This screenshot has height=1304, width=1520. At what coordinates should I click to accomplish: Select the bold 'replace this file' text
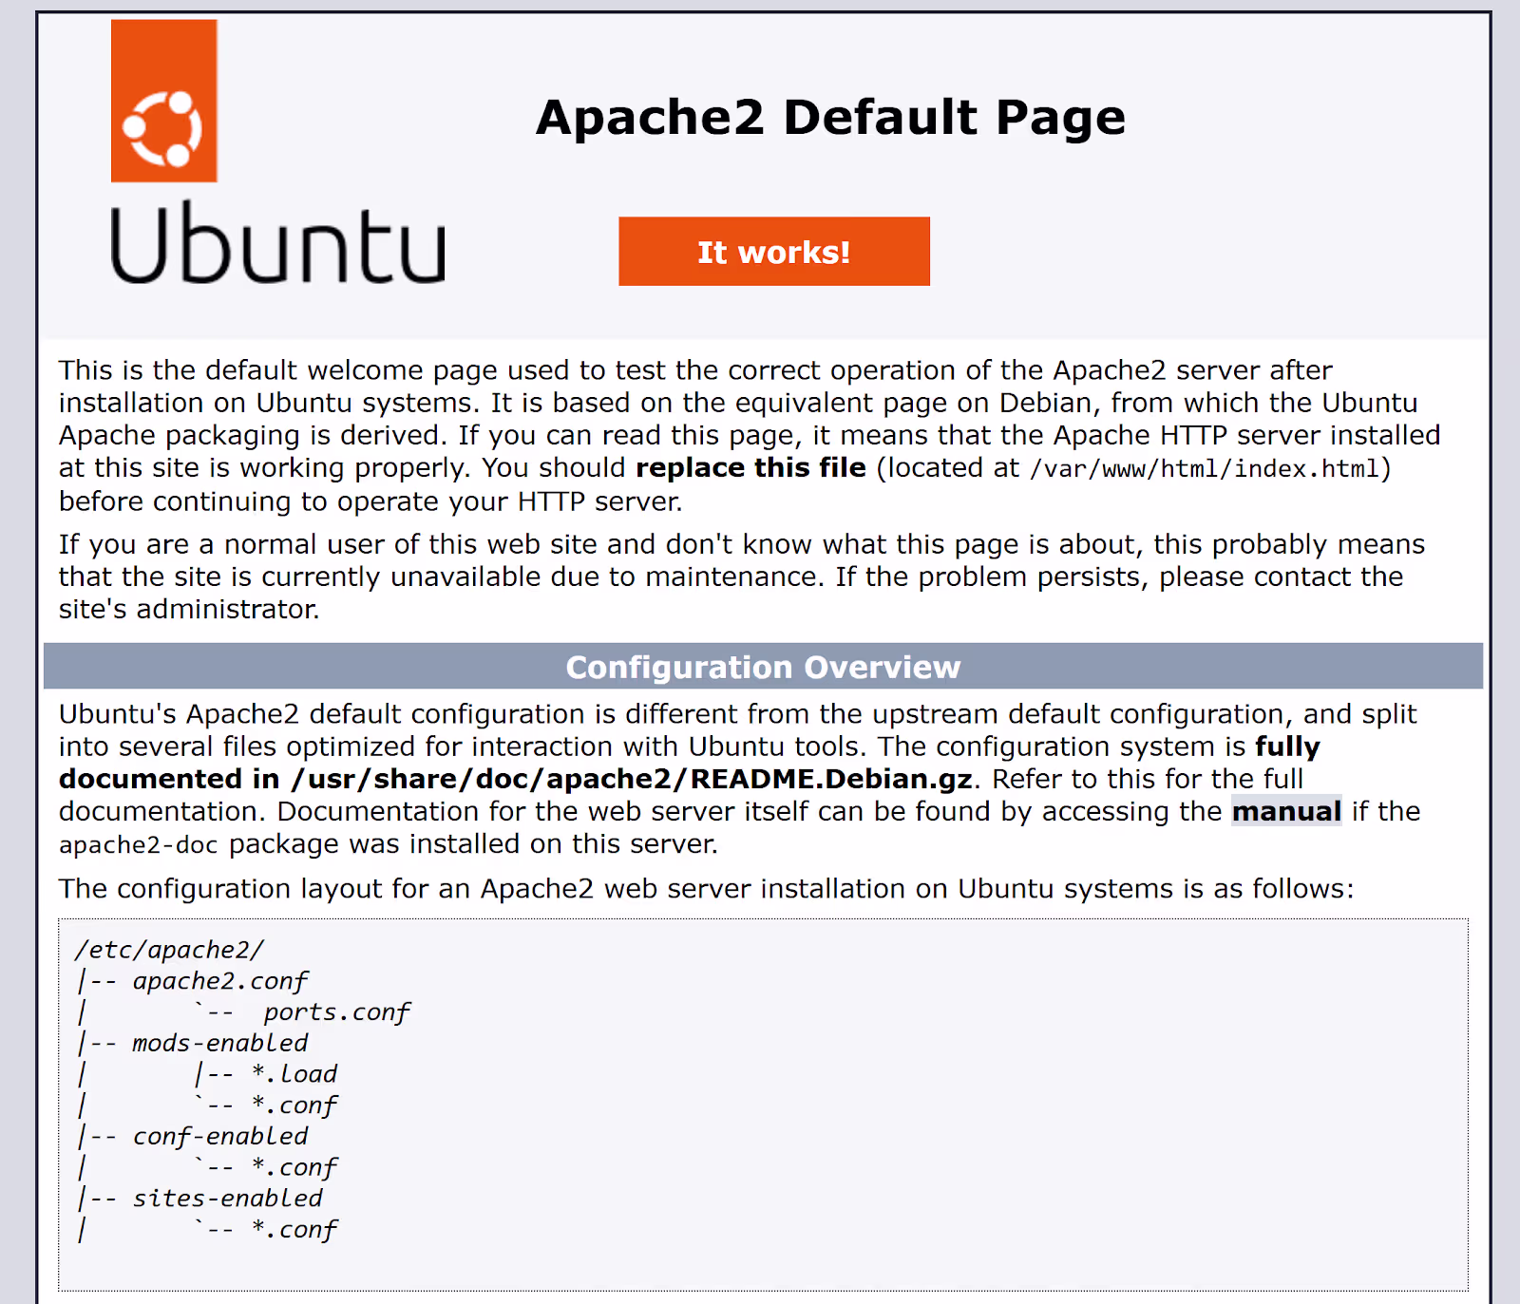pos(750,467)
